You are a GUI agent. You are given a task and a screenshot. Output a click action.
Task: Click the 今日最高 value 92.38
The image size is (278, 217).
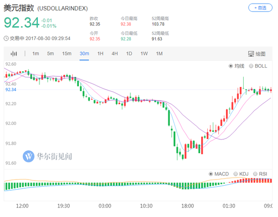(x=126, y=24)
